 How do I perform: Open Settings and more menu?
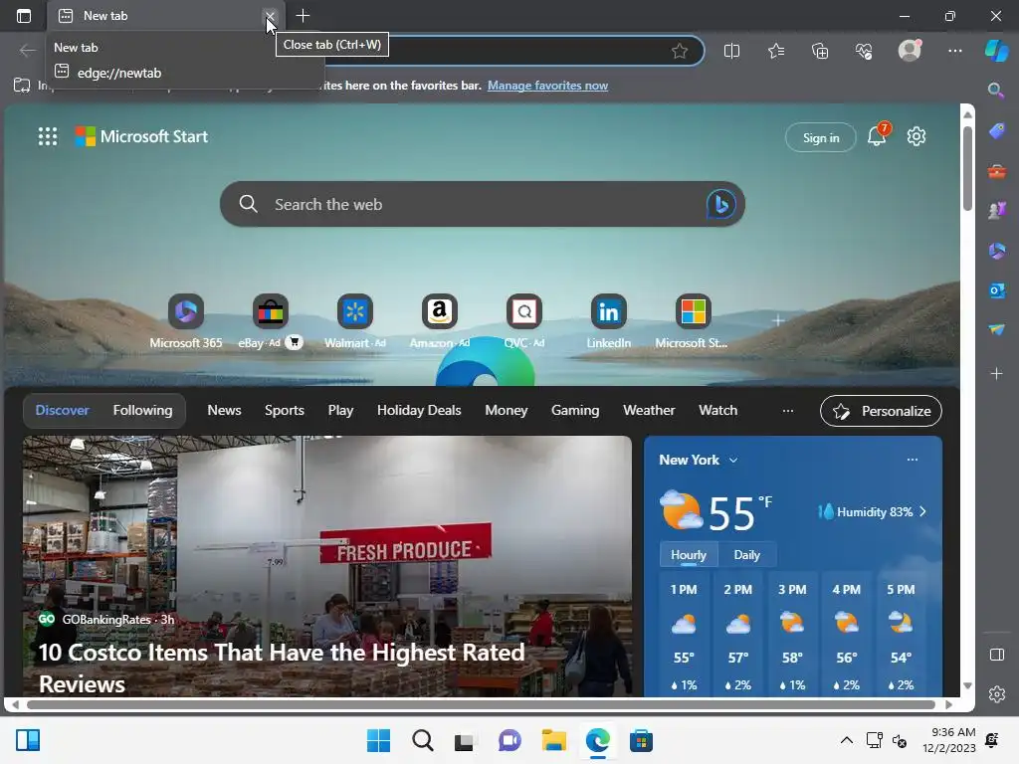coord(954,51)
